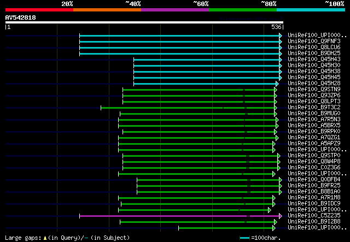Select the UniRef100_B9I2B8 label
Image resolution: width=350 pixels, height=242 pixels.
314,222
